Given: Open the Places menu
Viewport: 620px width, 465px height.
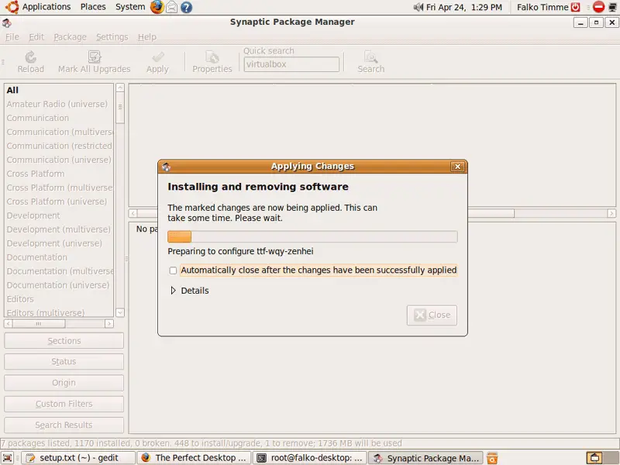Looking at the screenshot, I should 93,7.
